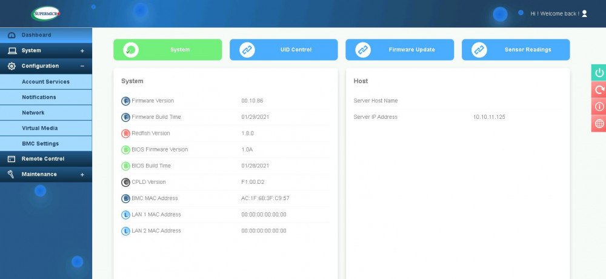Image resolution: width=606 pixels, height=279 pixels.
Task: Collapse the Configuration menu minus sign
Action: tap(82, 66)
